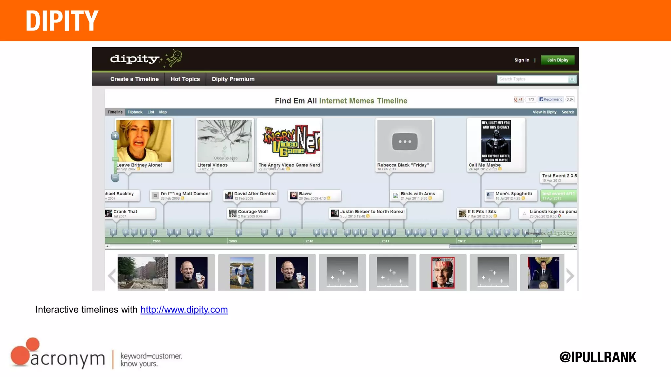Screen dimensions: 671x377
Task: Click the Search link in timeline bar
Action: coord(568,112)
